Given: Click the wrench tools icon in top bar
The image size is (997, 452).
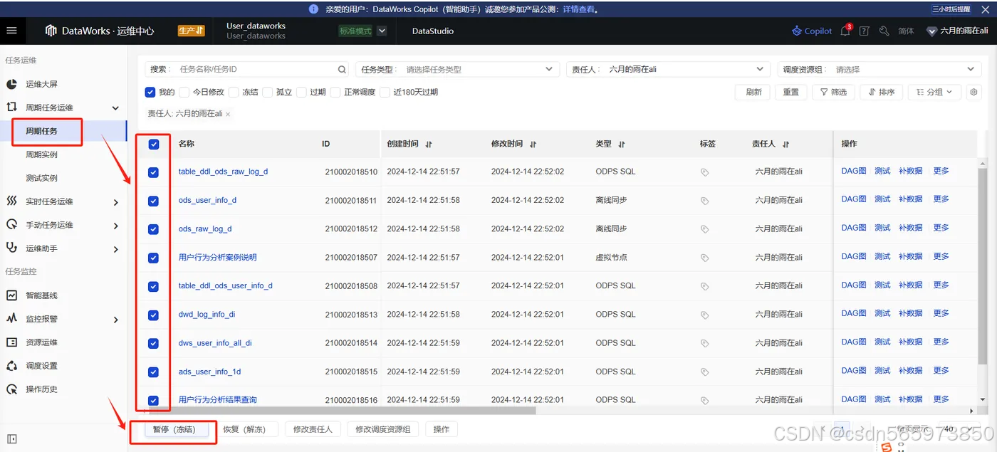Looking at the screenshot, I should click(883, 31).
